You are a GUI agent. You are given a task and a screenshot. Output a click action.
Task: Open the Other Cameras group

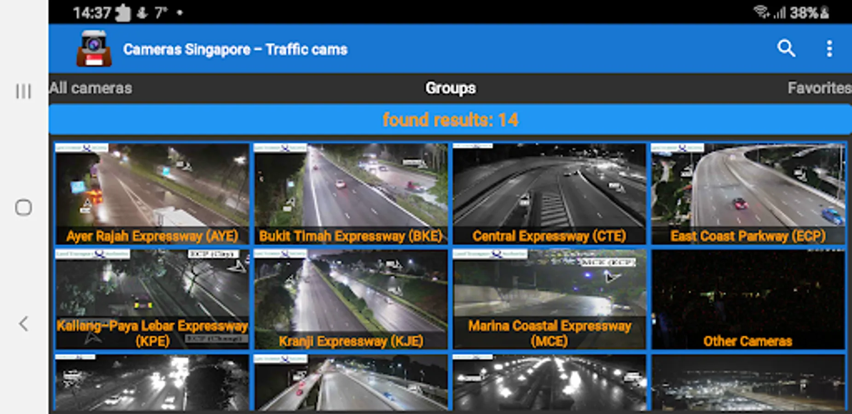[x=748, y=299]
